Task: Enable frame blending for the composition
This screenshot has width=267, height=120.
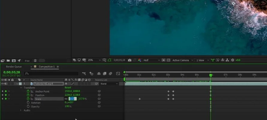Action: tap(105, 73)
